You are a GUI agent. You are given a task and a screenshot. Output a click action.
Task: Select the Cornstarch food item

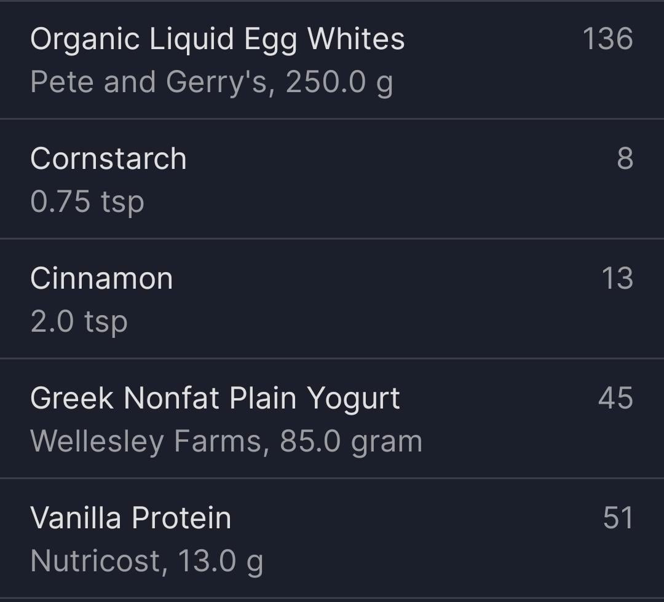pyautogui.click(x=108, y=158)
